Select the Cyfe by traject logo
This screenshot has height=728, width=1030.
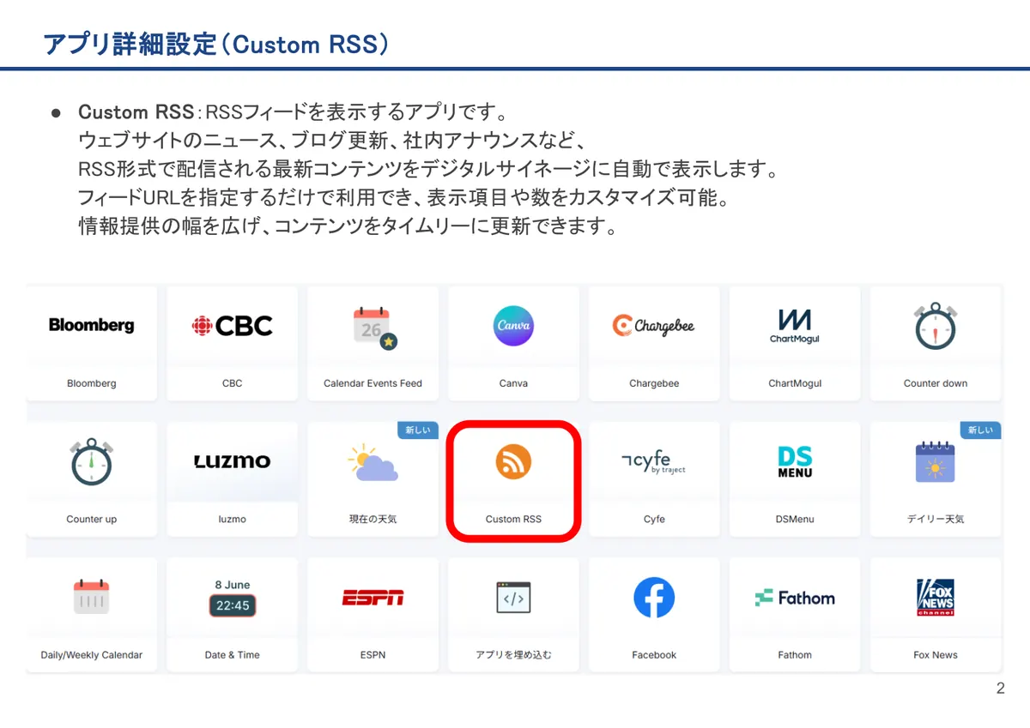(654, 462)
